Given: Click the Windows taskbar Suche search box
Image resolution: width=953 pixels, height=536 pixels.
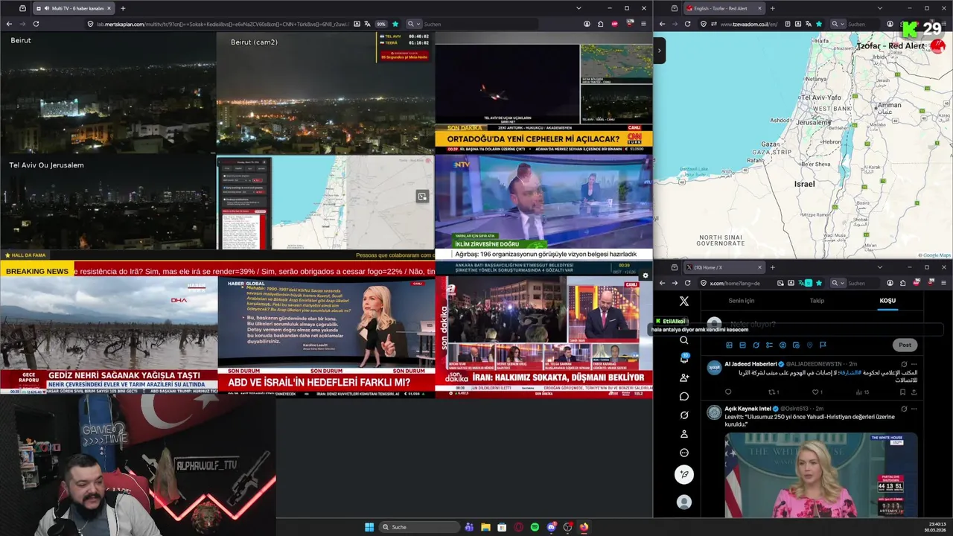Looking at the screenshot, I should (419, 527).
